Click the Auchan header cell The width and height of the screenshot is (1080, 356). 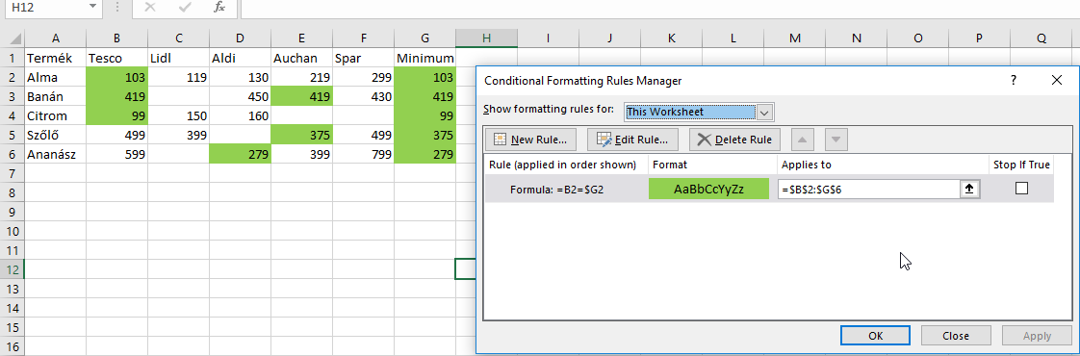(301, 58)
